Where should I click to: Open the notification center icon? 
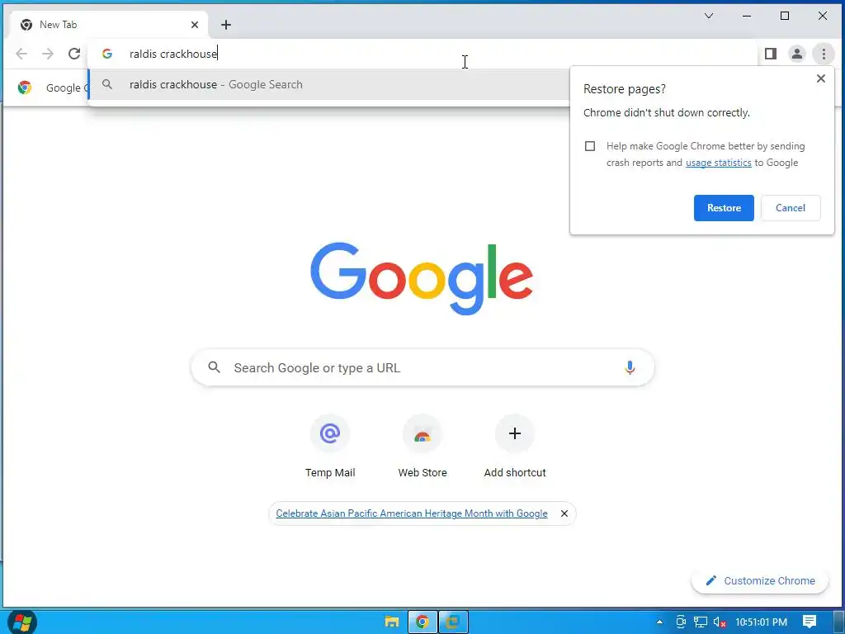810,622
